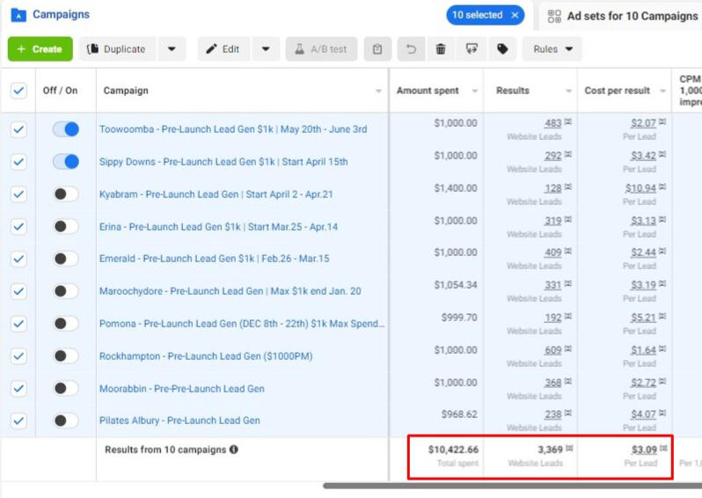702x498 pixels.
Task: Click the flag icon next to $10.94 cost
Action: tap(662, 187)
